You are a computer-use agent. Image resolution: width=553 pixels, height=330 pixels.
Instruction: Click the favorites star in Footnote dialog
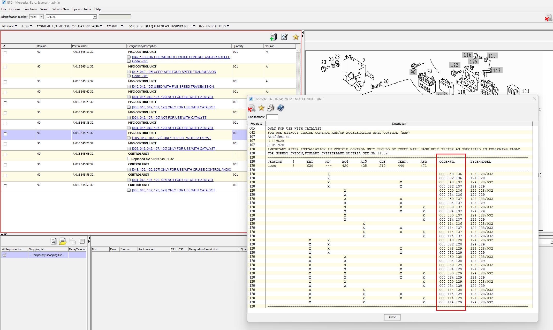[261, 108]
